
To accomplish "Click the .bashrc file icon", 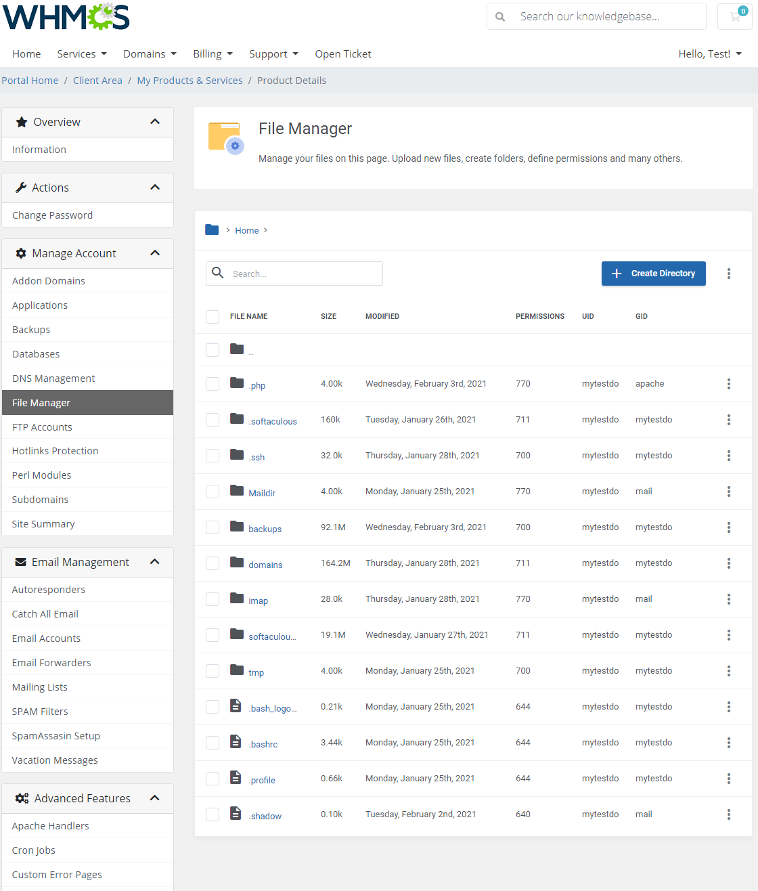I will point(236,741).
